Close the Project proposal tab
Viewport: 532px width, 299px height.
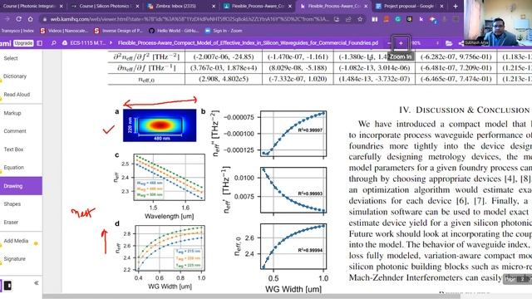[441, 6]
